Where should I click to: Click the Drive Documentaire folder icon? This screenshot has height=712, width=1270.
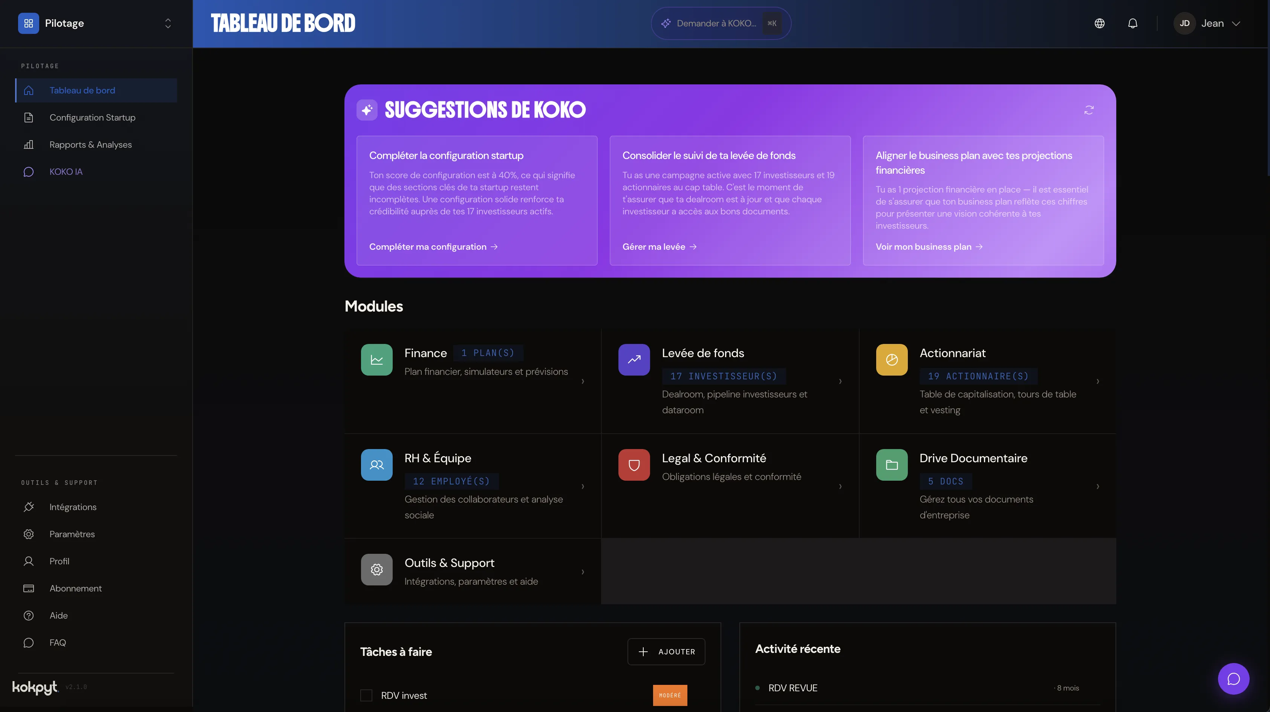tap(891, 464)
